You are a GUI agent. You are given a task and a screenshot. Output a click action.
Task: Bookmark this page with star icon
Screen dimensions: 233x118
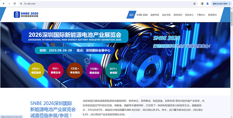coord(194,3)
